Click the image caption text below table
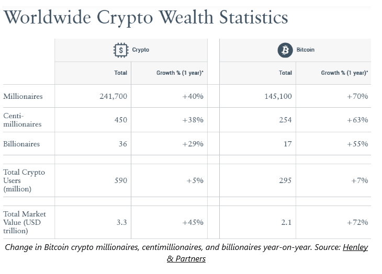382x274 pixels. [173, 247]
